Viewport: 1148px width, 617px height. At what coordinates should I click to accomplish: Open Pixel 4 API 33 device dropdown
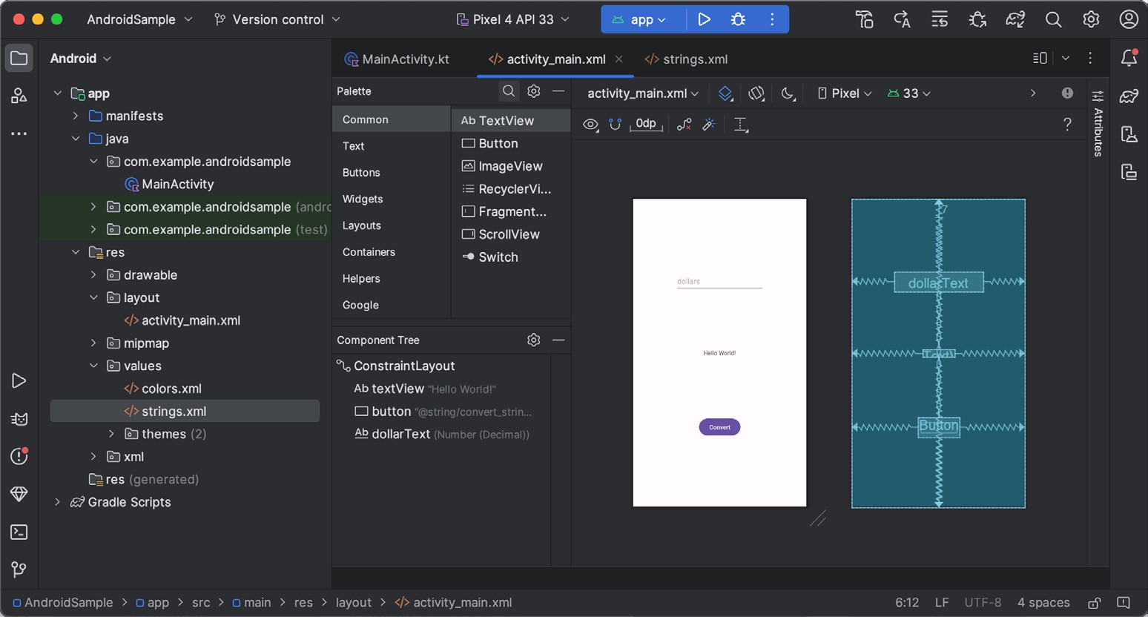pyautogui.click(x=512, y=19)
